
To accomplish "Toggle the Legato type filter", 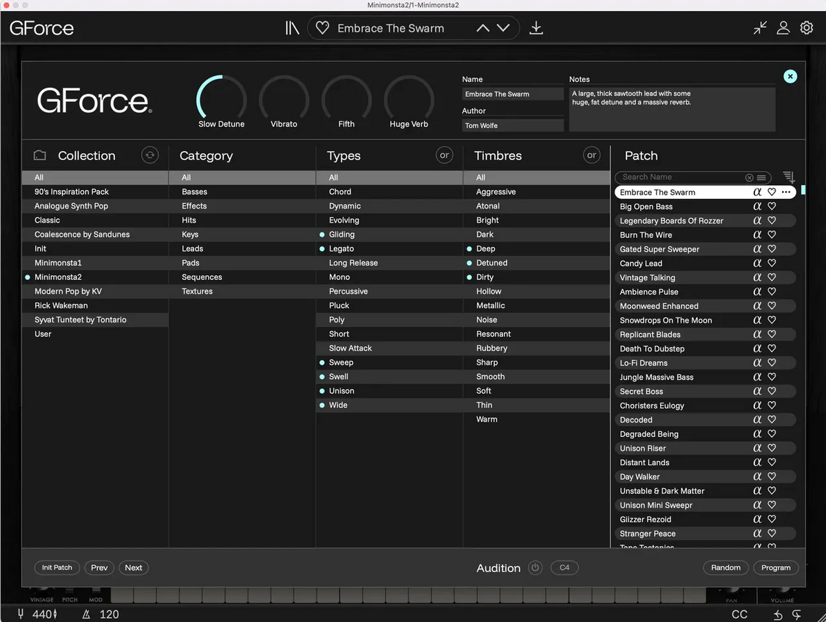I will [390, 248].
